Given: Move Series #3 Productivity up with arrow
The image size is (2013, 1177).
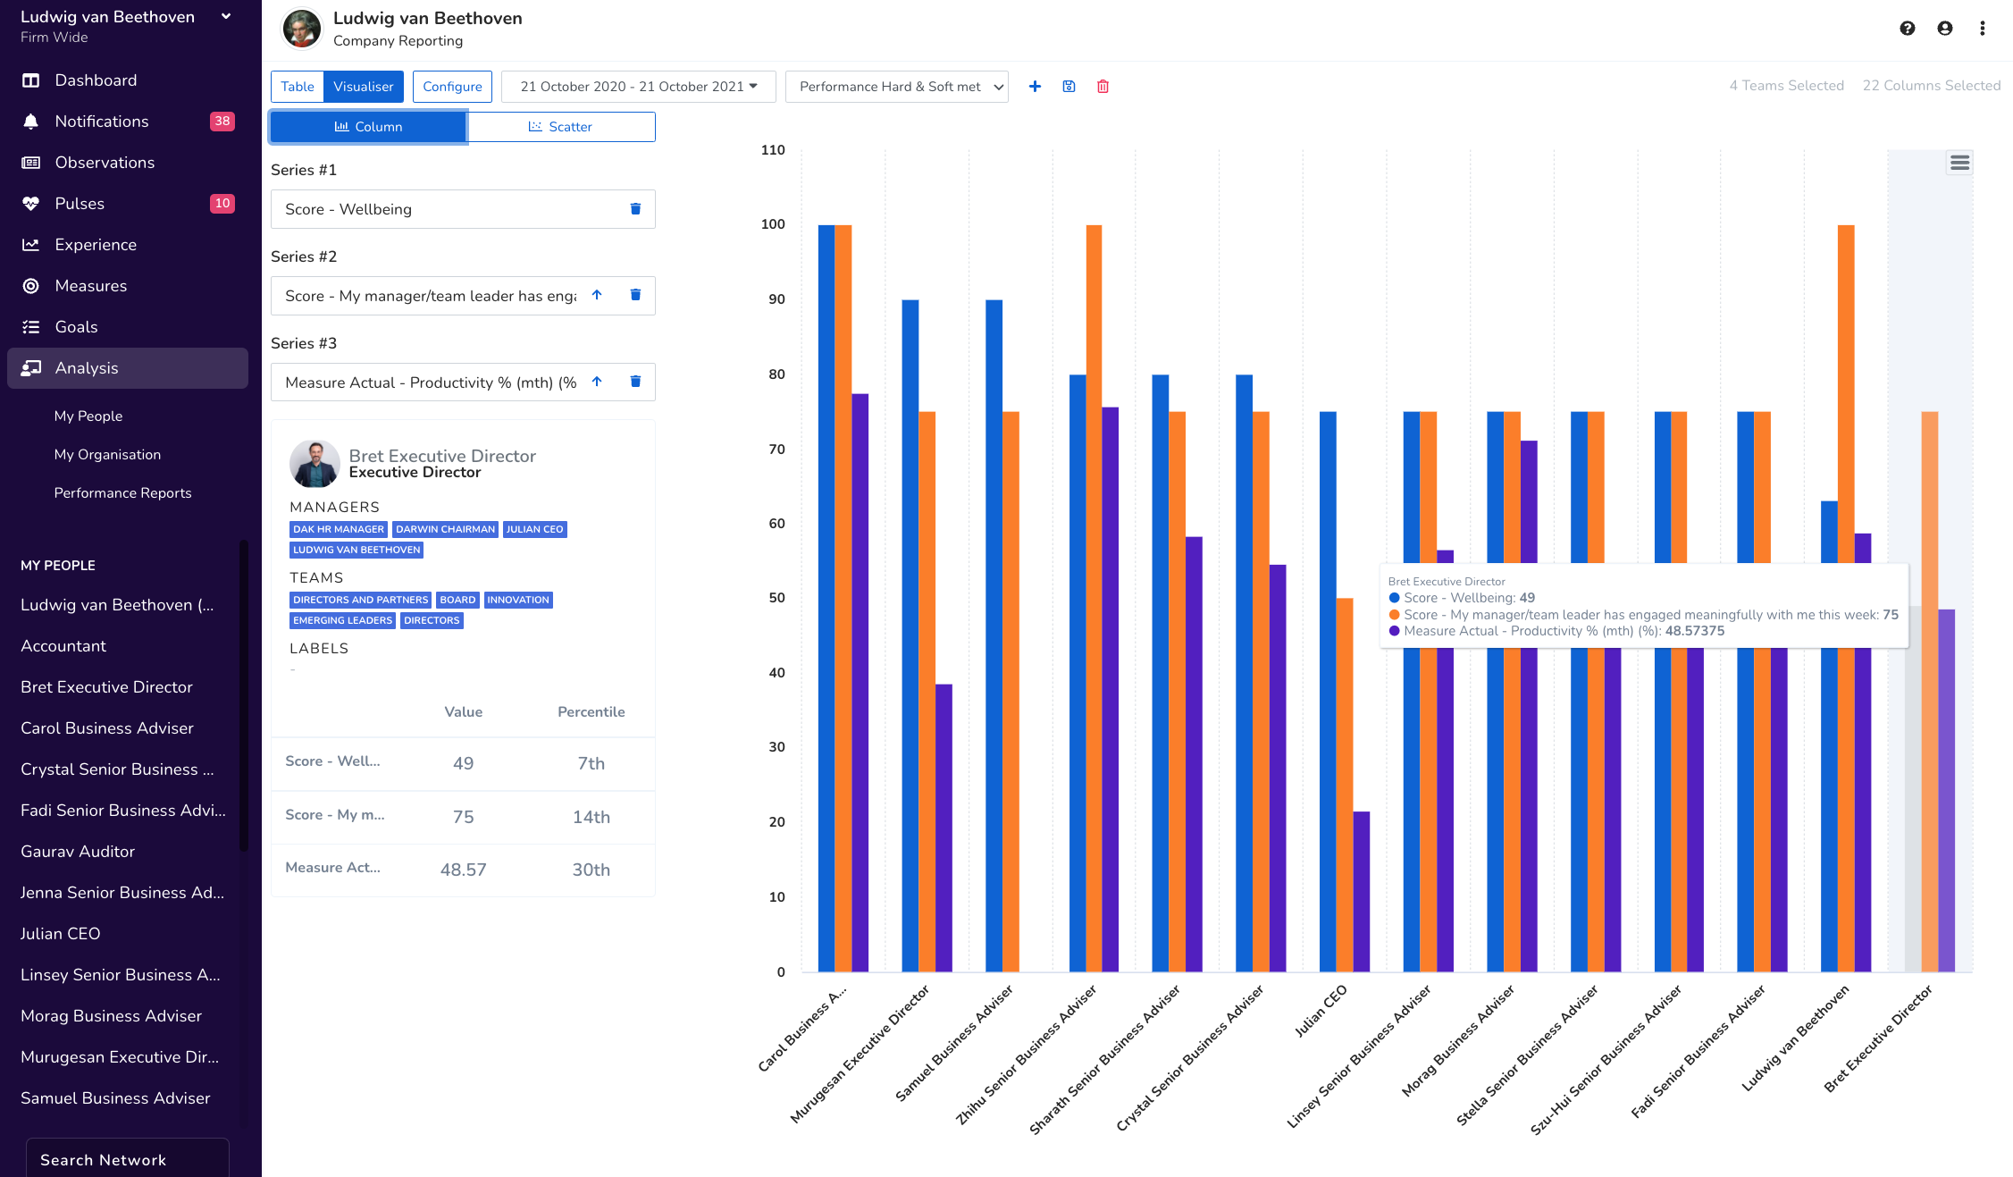Looking at the screenshot, I should point(597,382).
